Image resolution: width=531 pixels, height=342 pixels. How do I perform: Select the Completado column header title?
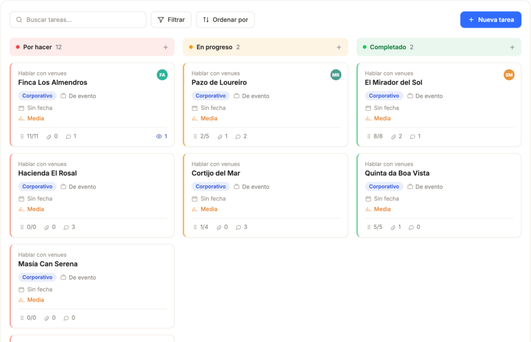point(388,47)
